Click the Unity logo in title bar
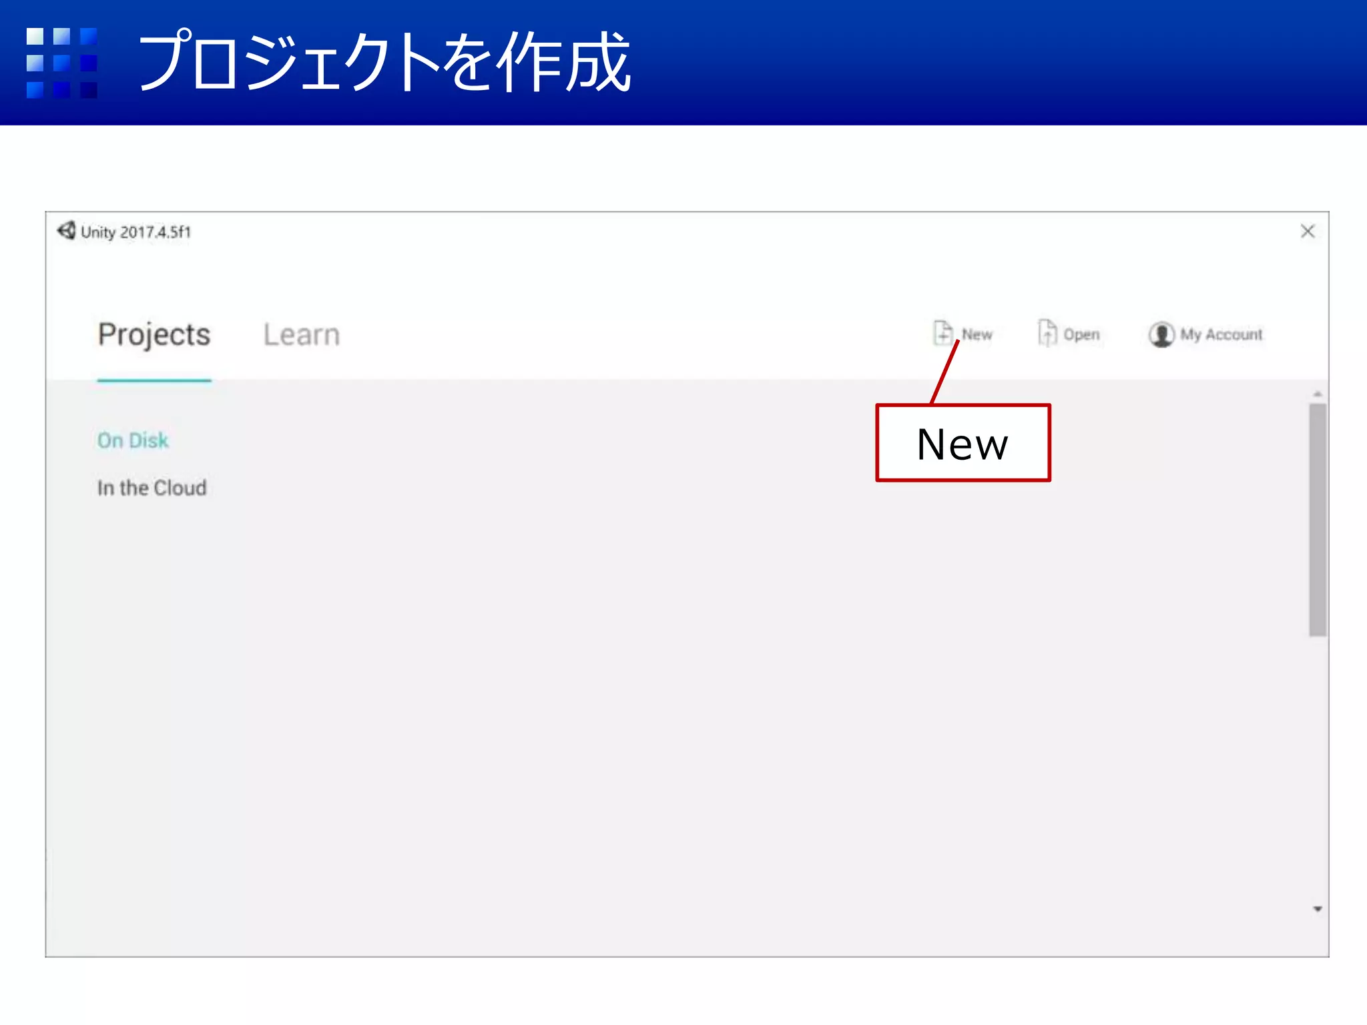Image resolution: width=1367 pixels, height=1025 pixels. [66, 231]
